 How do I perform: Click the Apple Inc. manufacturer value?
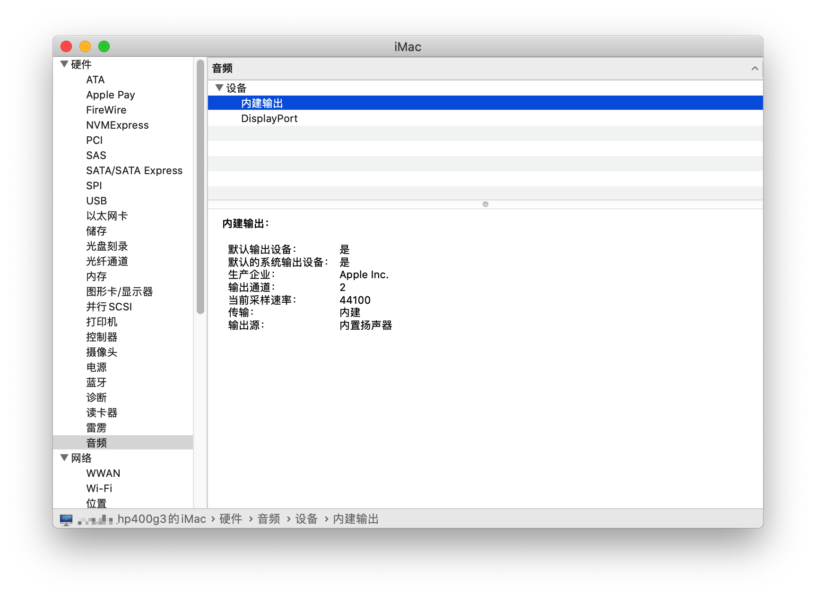coord(364,274)
